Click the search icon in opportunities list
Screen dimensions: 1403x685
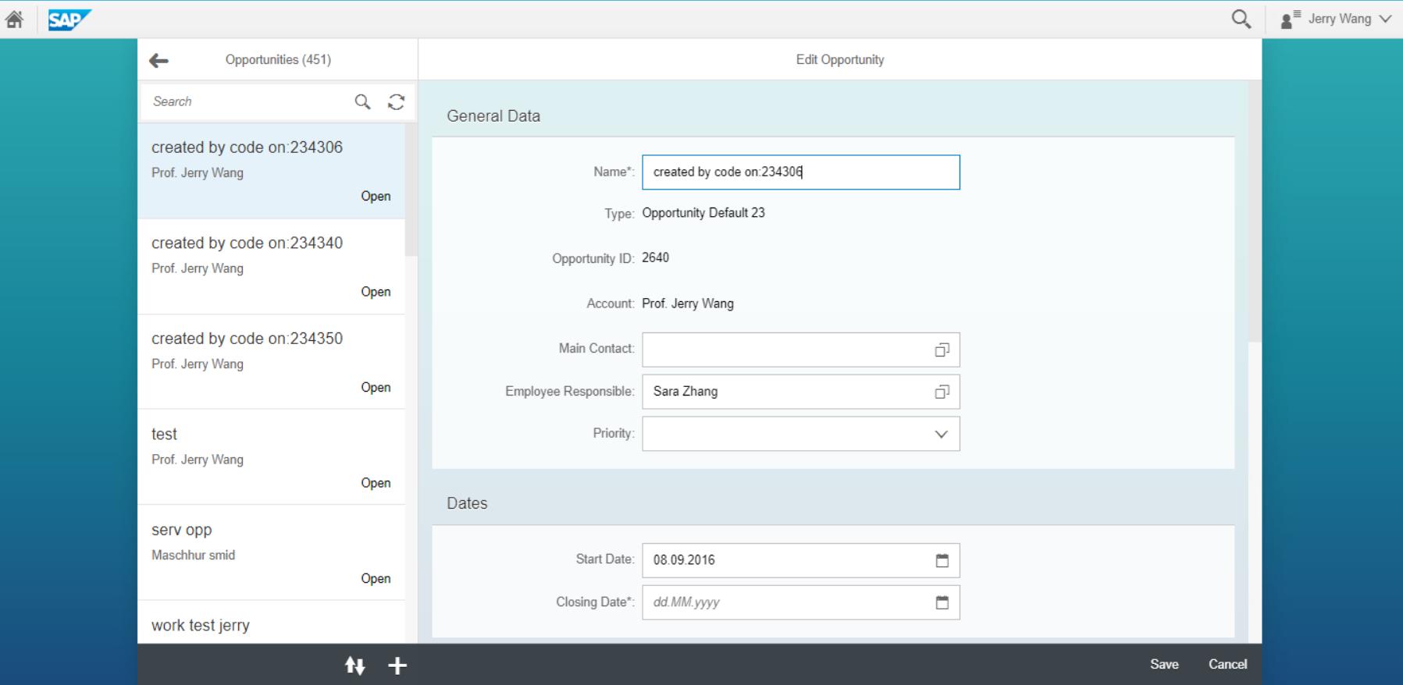362,101
